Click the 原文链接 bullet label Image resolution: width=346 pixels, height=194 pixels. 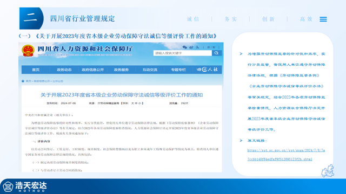coord(257,141)
